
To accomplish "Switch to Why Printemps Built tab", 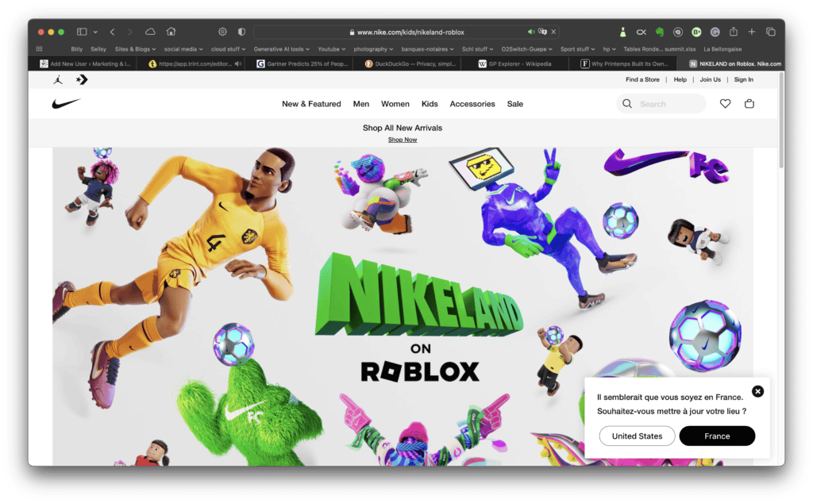I will pos(624,63).
